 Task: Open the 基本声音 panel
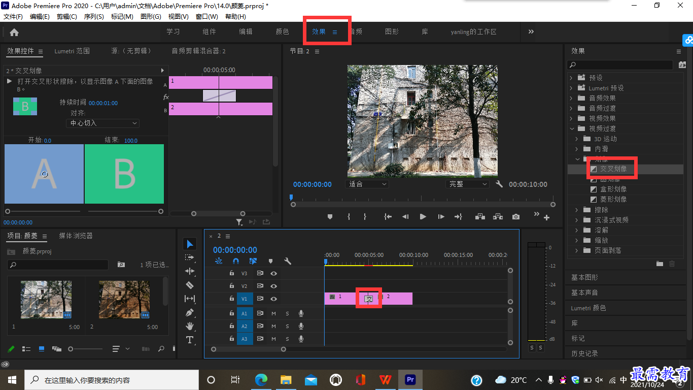pos(584,292)
